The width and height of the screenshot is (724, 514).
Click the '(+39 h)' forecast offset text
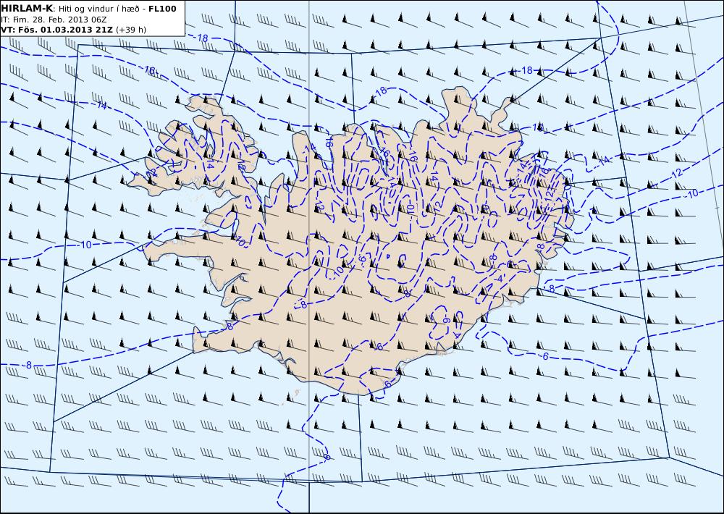pos(131,30)
